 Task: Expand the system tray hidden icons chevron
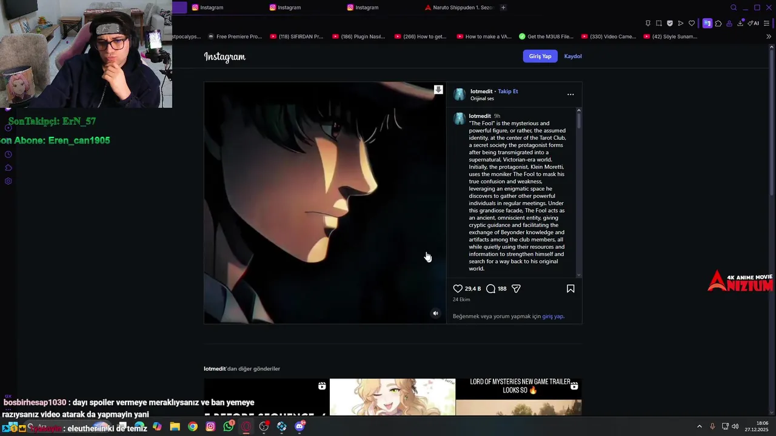[699, 426]
